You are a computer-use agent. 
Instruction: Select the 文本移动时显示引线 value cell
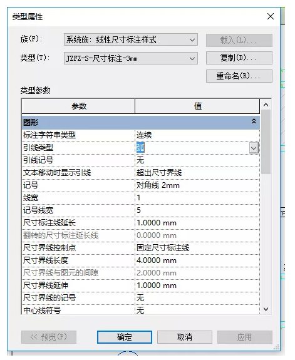coord(197,173)
